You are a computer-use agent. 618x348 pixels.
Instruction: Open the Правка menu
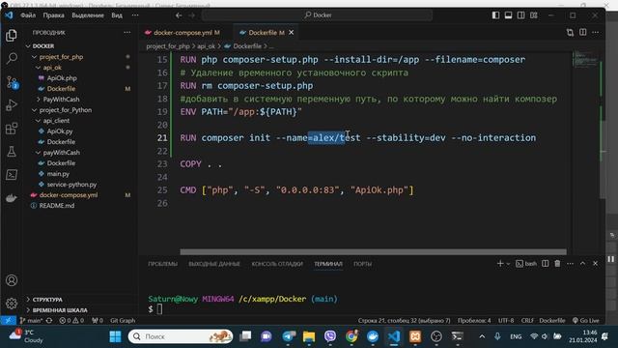tap(54, 15)
